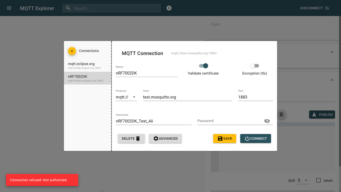Image resolution: width=341 pixels, height=192 pixels.
Task: Pause updates with the pause icon
Action: click(x=169, y=8)
